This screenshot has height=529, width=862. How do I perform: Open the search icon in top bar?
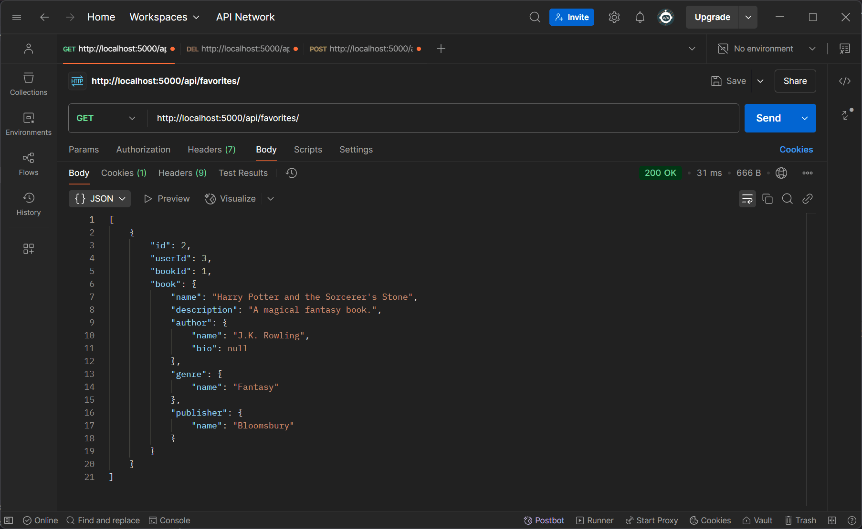tap(535, 17)
